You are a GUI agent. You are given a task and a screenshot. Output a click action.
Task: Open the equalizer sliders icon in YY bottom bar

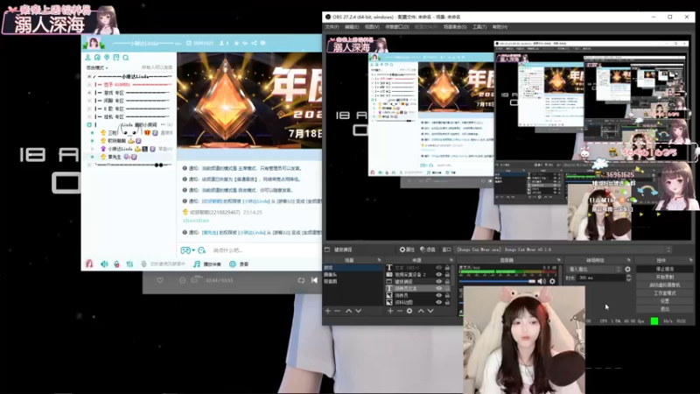coord(129,264)
